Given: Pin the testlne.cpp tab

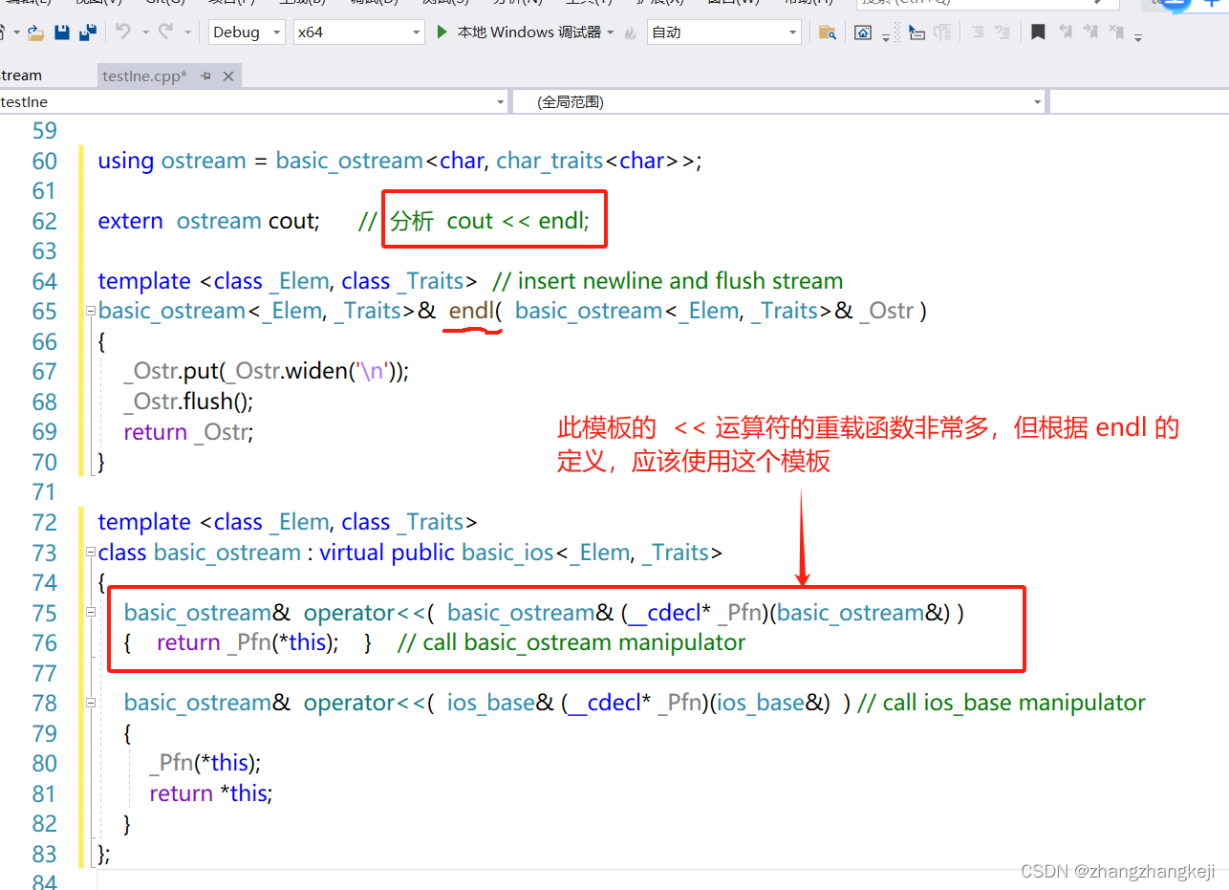Looking at the screenshot, I should coord(205,76).
